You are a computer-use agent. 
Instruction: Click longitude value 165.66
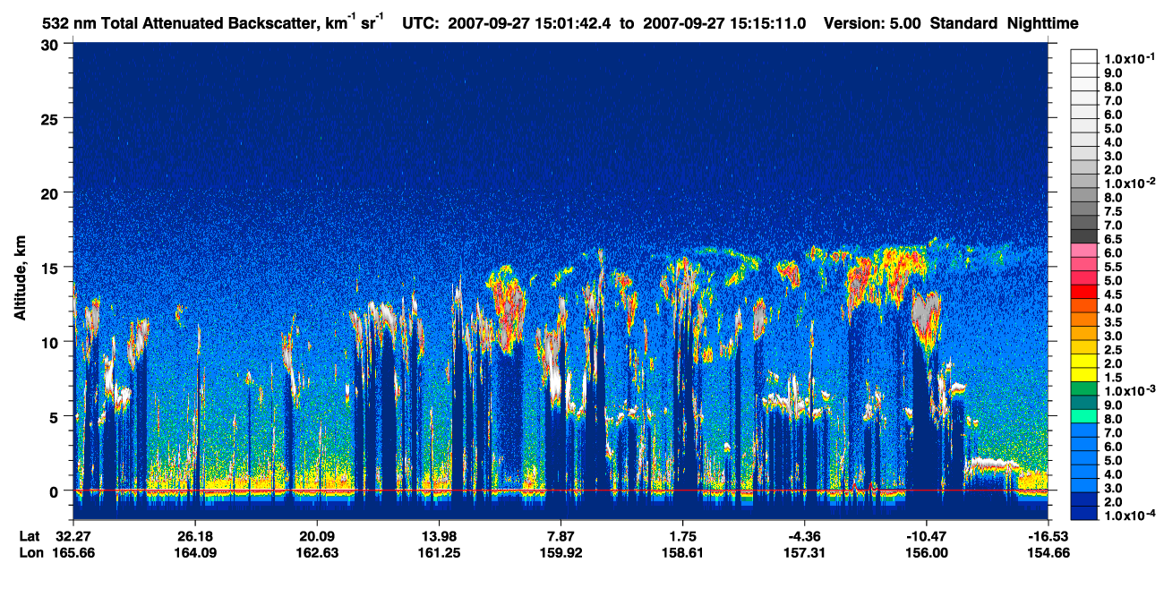point(73,553)
